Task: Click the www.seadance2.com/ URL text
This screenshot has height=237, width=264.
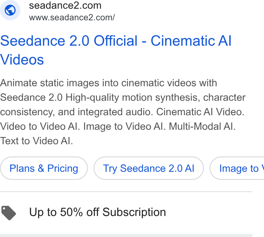Action: click(72, 17)
